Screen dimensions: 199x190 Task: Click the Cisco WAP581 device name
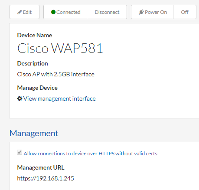pos(60,48)
